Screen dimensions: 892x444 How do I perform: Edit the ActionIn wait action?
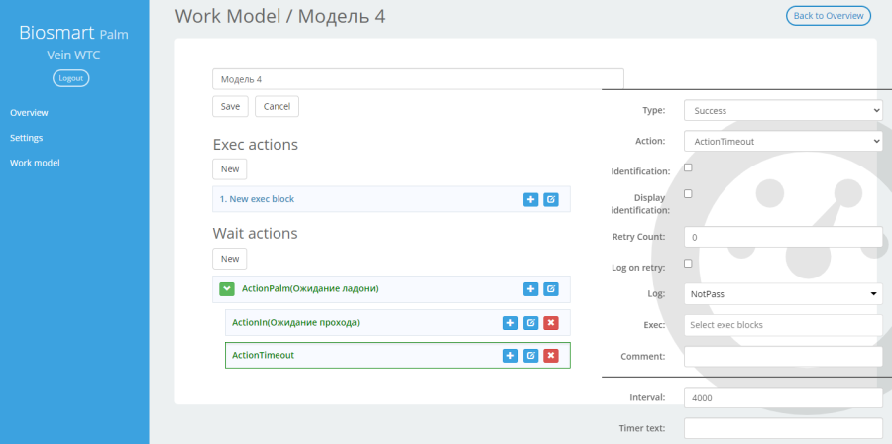point(531,323)
